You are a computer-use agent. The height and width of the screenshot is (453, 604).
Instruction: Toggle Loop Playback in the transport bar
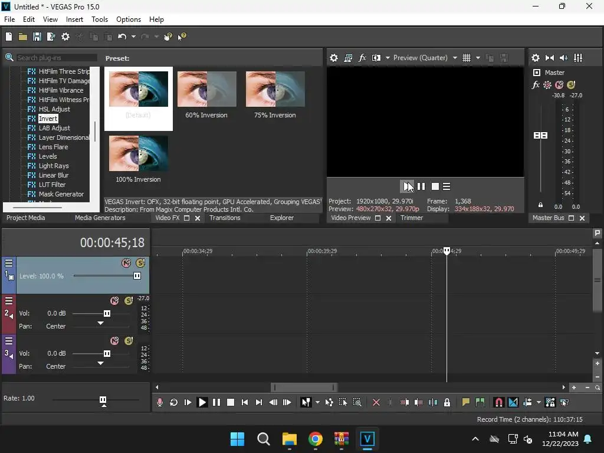174,402
